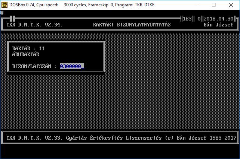Maximize the DOSBox window
The height and width of the screenshot is (159, 240).
pos(214,5)
